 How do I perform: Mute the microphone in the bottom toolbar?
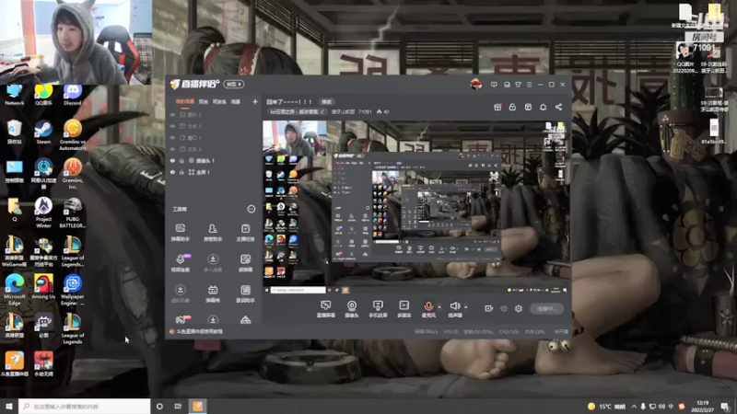(x=428, y=309)
